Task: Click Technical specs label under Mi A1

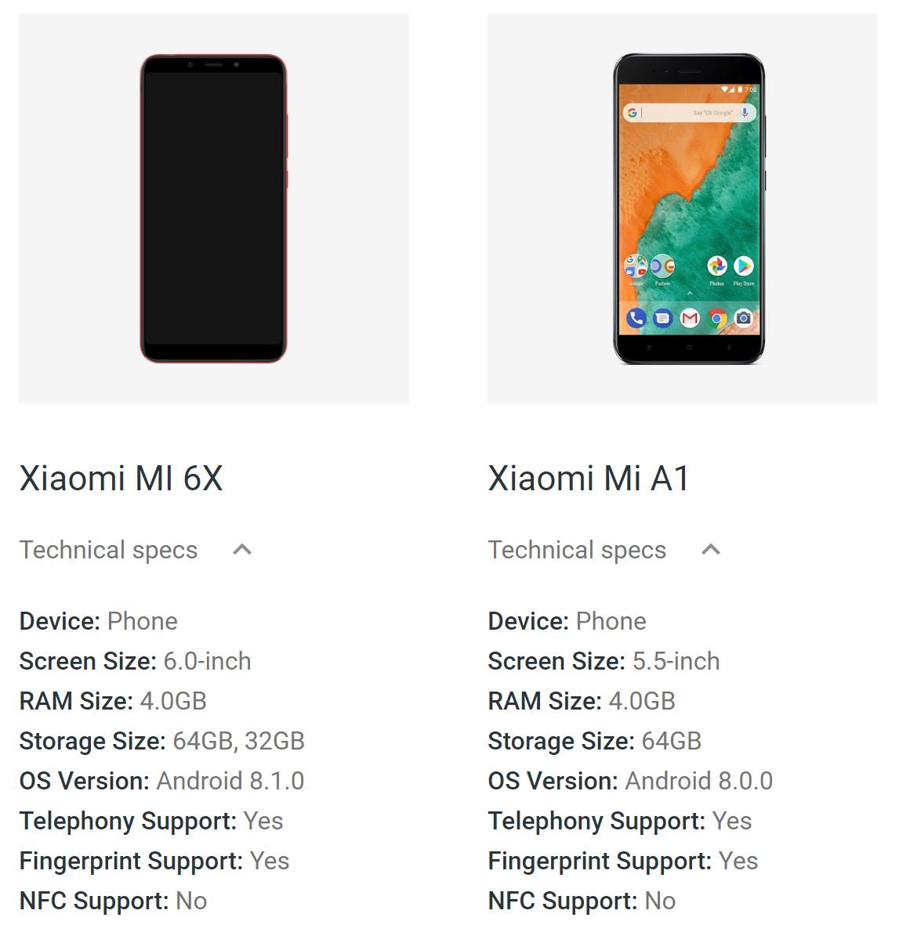Action: [577, 550]
